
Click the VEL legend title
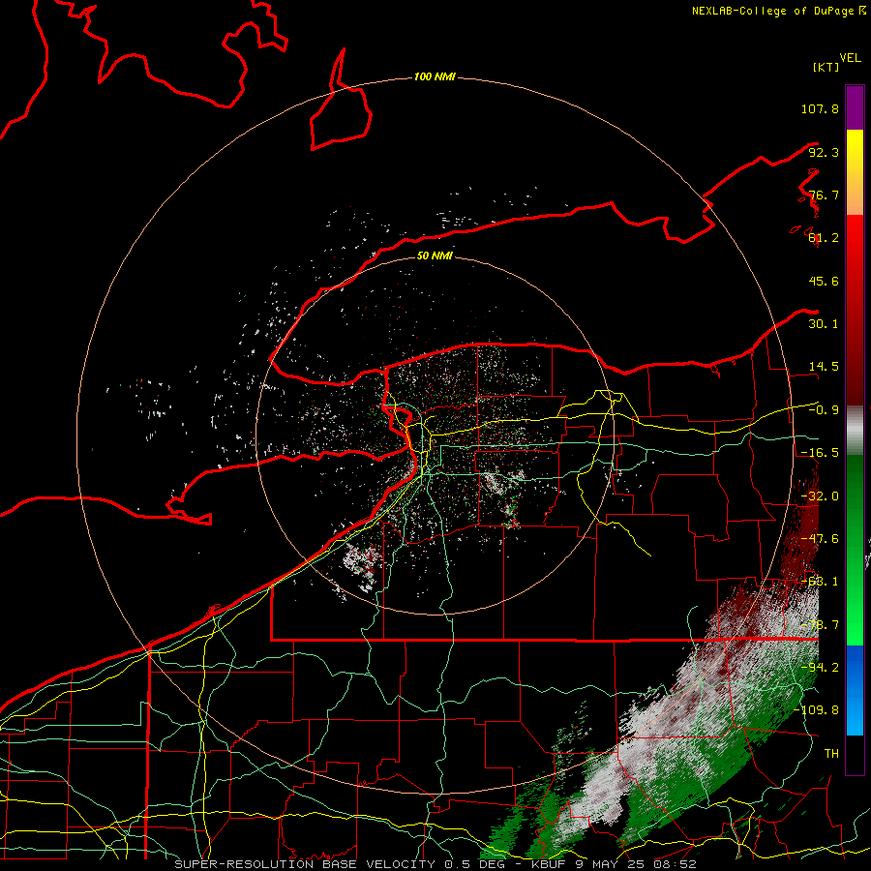tap(850, 58)
